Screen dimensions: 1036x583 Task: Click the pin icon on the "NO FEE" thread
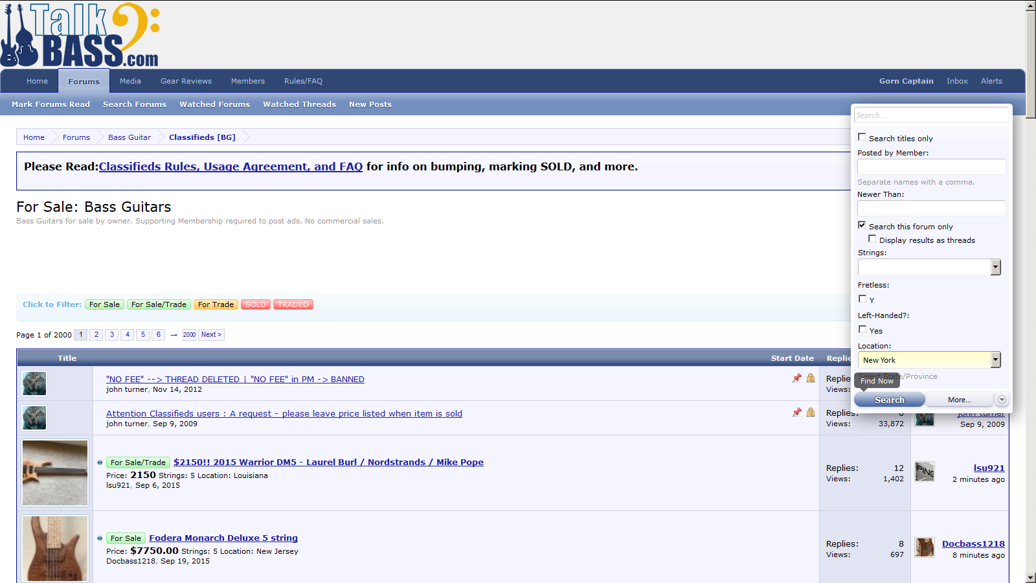point(797,378)
